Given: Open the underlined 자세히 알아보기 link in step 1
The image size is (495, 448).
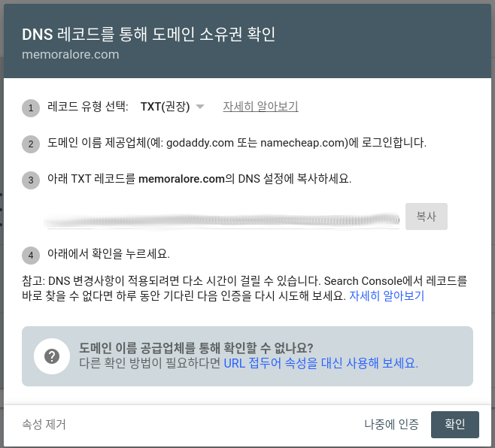Looking at the screenshot, I should [x=260, y=107].
